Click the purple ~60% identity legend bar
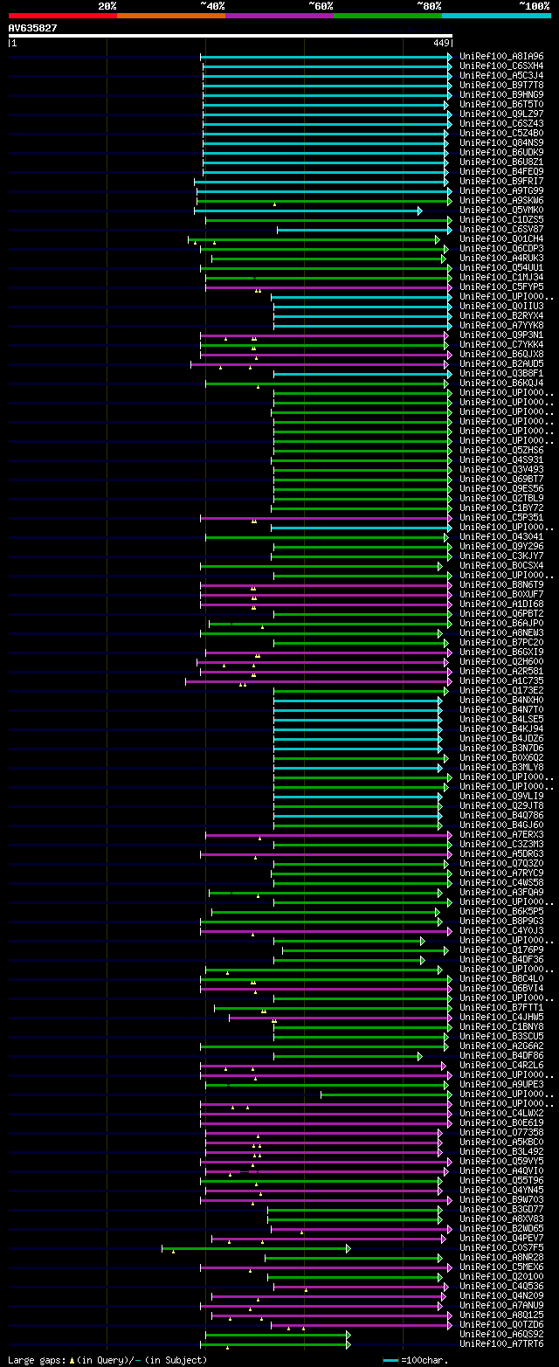 [x=279, y=16]
